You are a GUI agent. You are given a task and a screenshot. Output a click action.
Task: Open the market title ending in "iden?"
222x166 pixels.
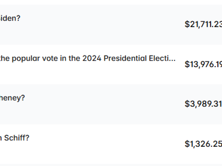point(10,18)
